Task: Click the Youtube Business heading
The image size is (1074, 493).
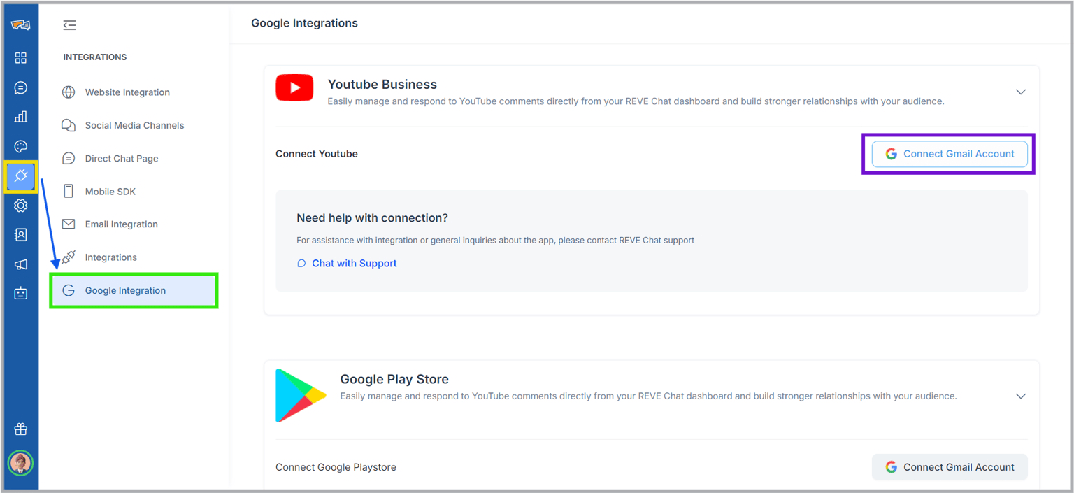Action: point(382,85)
